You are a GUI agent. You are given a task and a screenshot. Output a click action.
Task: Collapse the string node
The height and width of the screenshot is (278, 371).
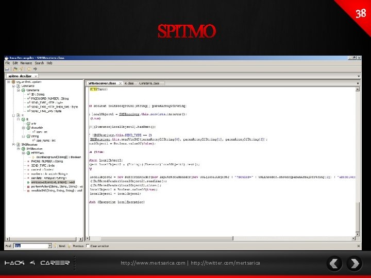pyautogui.click(x=23, y=136)
